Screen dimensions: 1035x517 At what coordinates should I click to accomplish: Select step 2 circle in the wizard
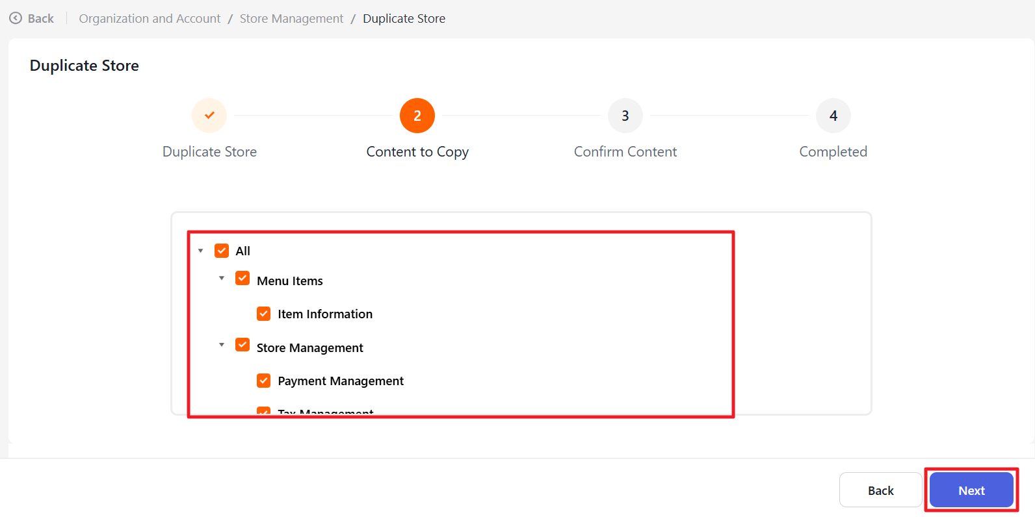(417, 116)
